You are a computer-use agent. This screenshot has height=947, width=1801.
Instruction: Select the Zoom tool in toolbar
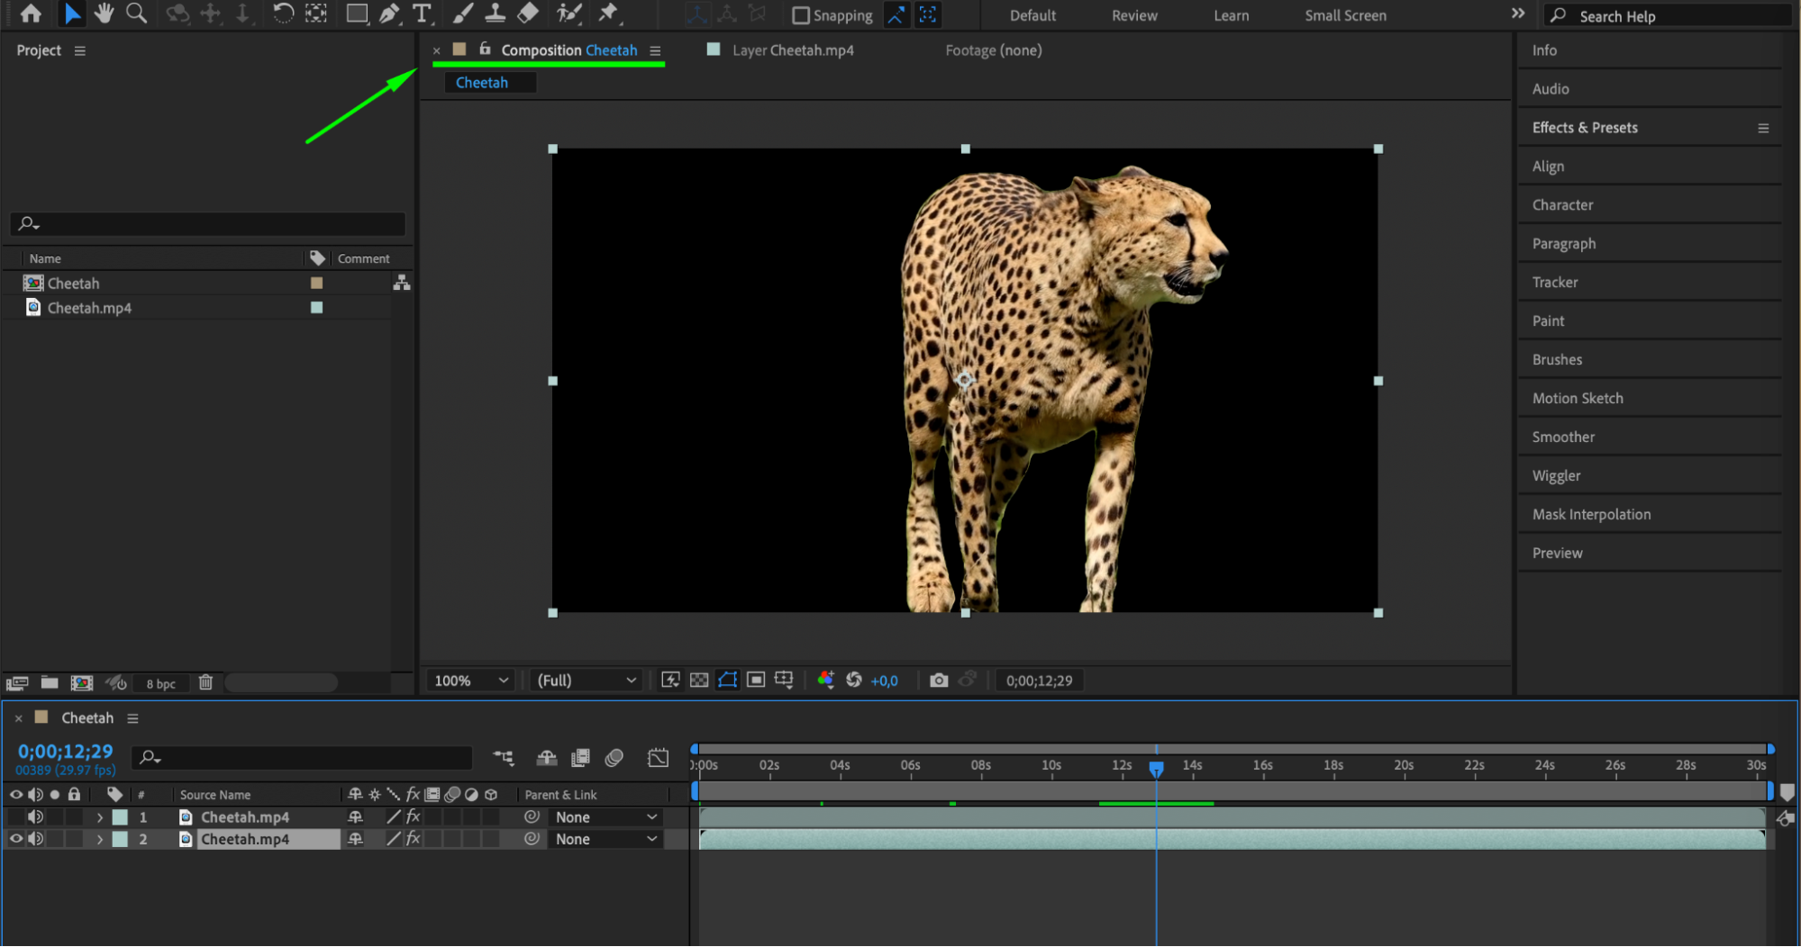click(x=136, y=14)
